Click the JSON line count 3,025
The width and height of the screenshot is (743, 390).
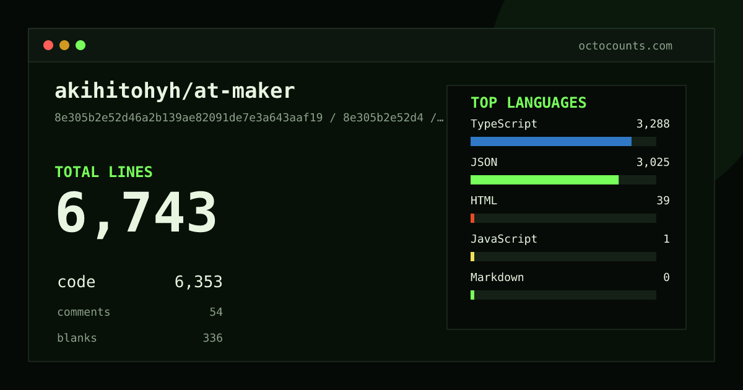(653, 162)
